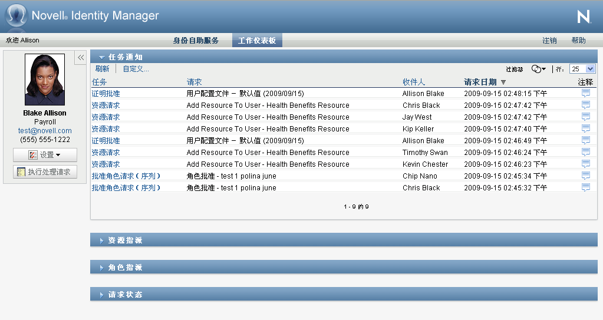Expand the 角色指派 section
The width and height of the screenshot is (603, 320).
(x=101, y=268)
